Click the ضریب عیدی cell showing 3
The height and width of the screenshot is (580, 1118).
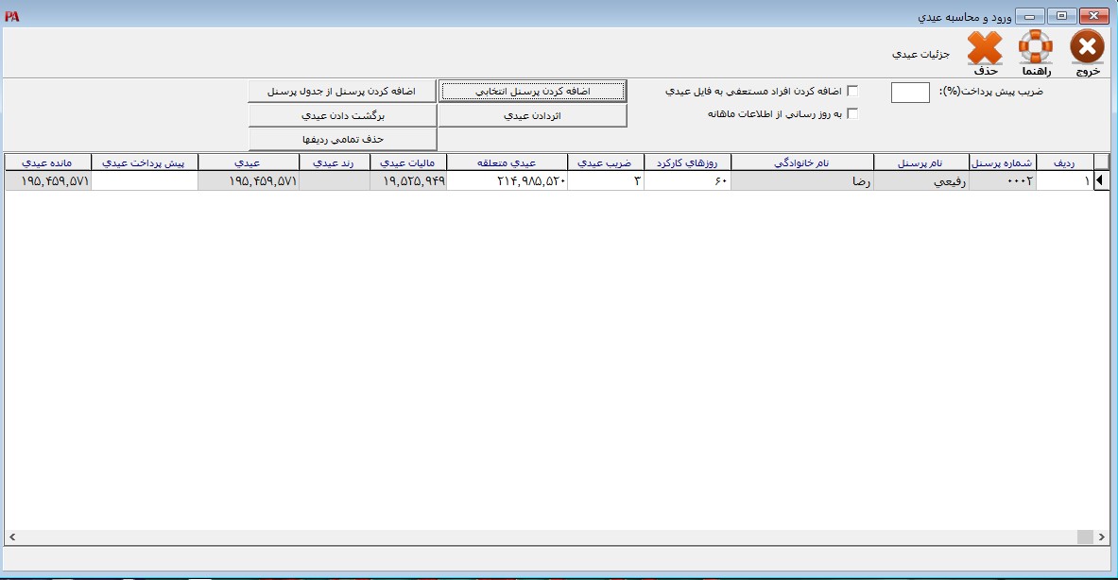point(605,181)
